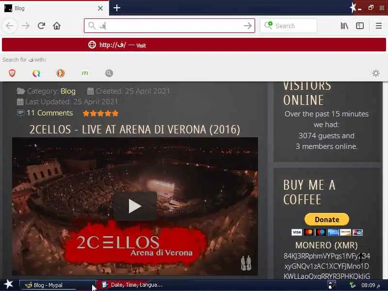This screenshot has height=291, width=388.
Task: Go back with the browser back arrow
Action: click(x=10, y=26)
